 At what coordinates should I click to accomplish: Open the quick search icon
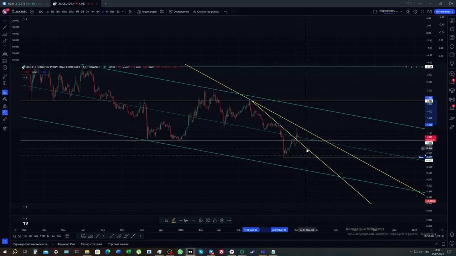pyautogui.click(x=408, y=12)
